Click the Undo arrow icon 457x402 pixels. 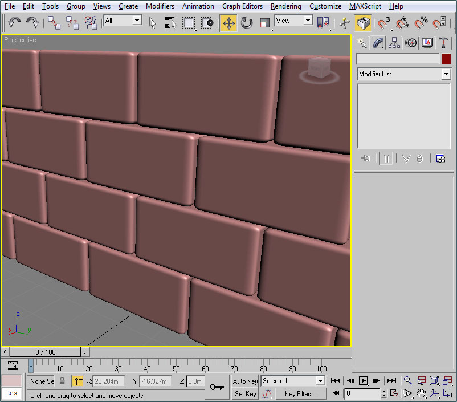[14, 23]
